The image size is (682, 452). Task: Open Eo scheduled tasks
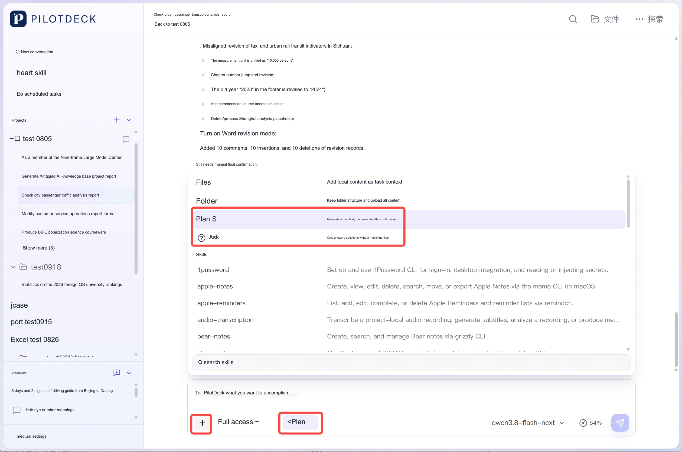pyautogui.click(x=39, y=94)
